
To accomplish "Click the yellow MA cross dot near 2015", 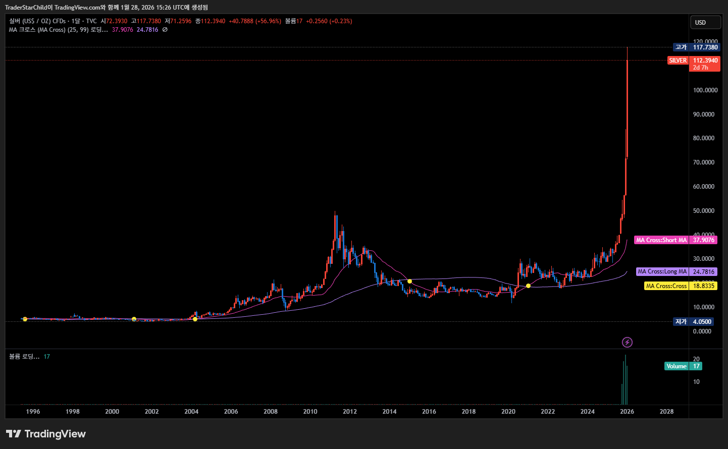I will click(x=409, y=281).
